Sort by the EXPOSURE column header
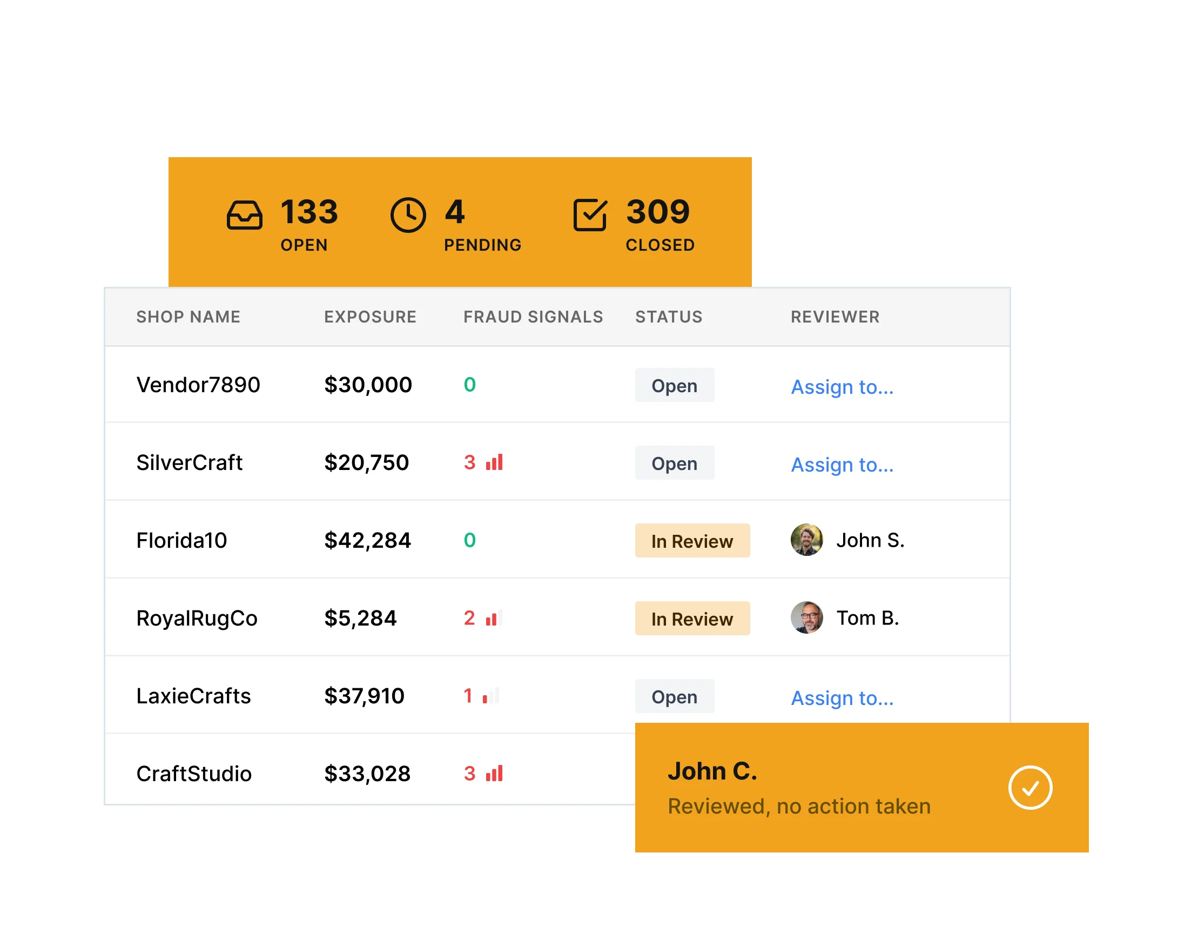This screenshot has height=927, width=1191. click(371, 317)
